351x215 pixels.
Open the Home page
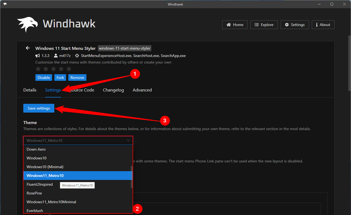click(x=235, y=25)
